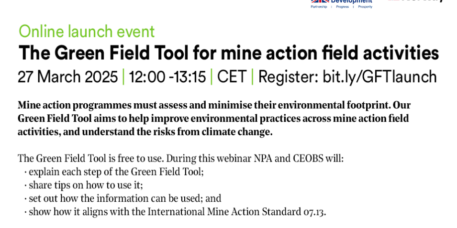Click the green "Online launch event" heading
The width and height of the screenshot is (457, 228).
coord(87,32)
